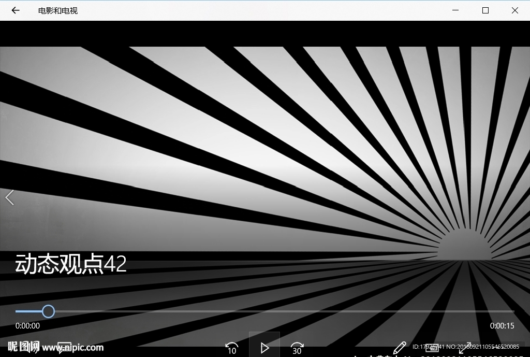Click the elapsed time 0:00:00
Viewport: 530px width, 357px height.
pos(28,326)
